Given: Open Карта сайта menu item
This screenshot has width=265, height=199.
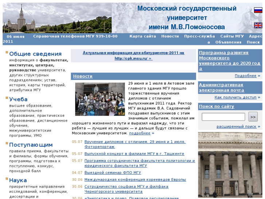Looking at the screenshot, I should point(143,36).
